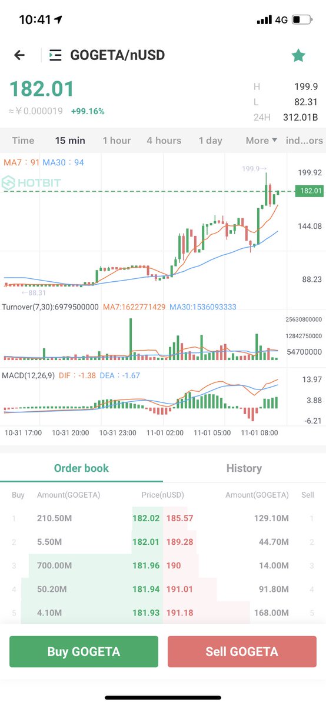Select buy price 182.01 in order book
The image size is (326, 706).
(x=146, y=541)
